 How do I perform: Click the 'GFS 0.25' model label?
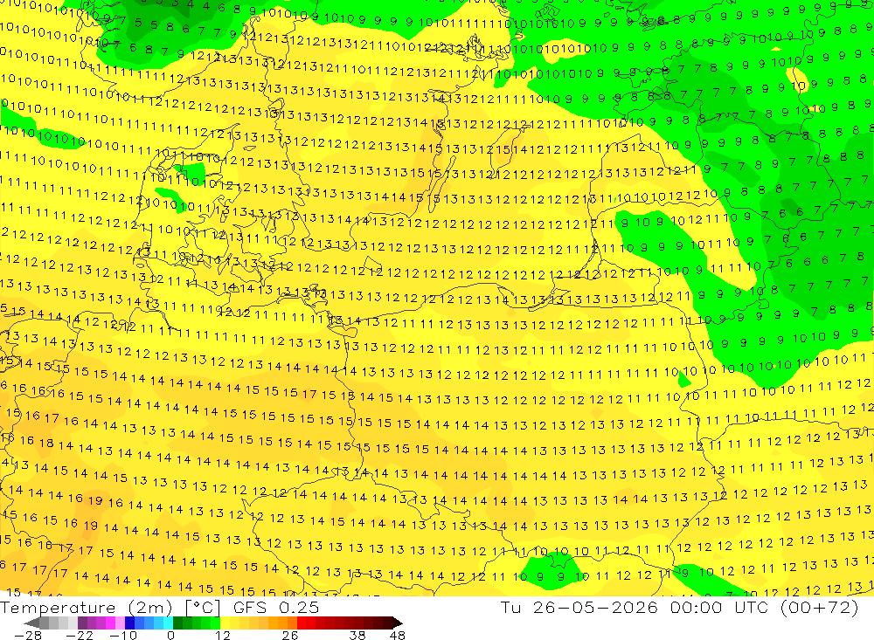276,607
